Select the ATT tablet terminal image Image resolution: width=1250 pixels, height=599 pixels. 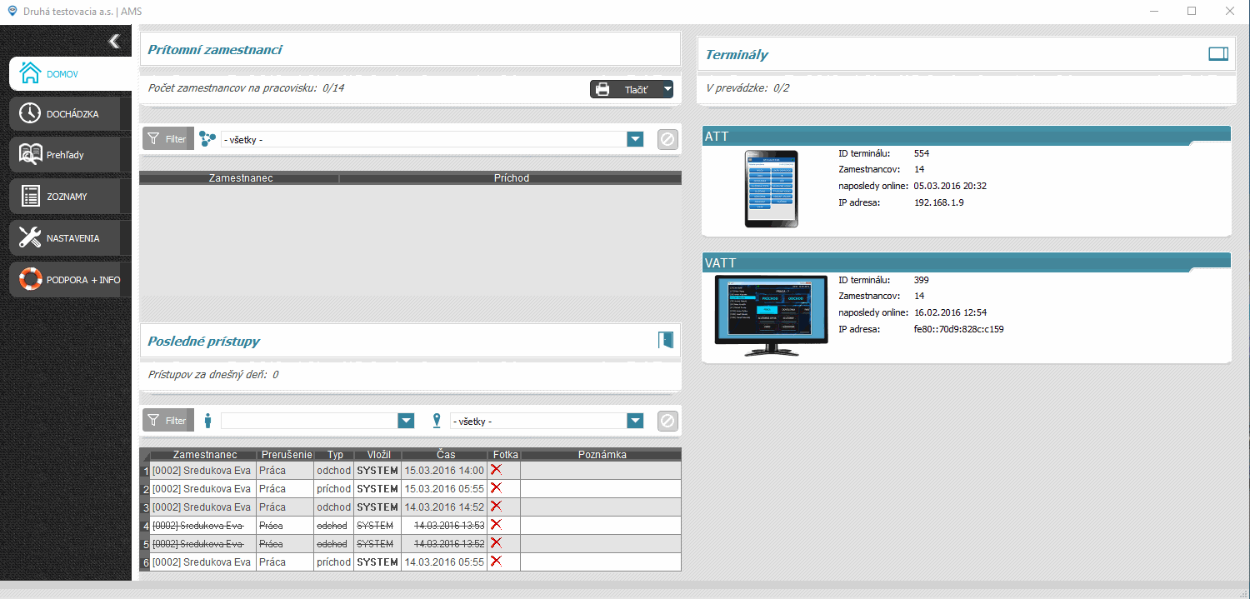771,188
